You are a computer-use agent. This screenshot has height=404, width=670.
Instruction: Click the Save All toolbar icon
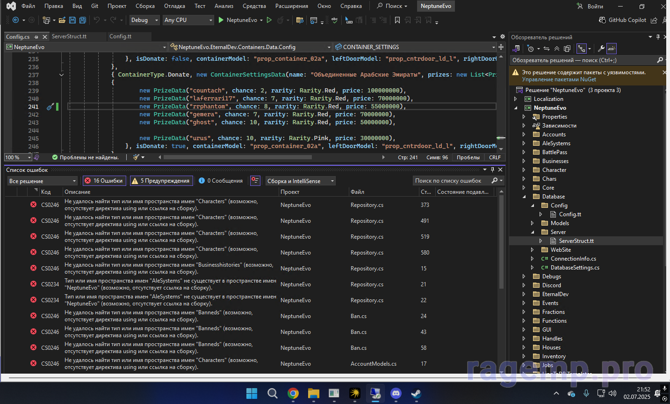(x=82, y=20)
